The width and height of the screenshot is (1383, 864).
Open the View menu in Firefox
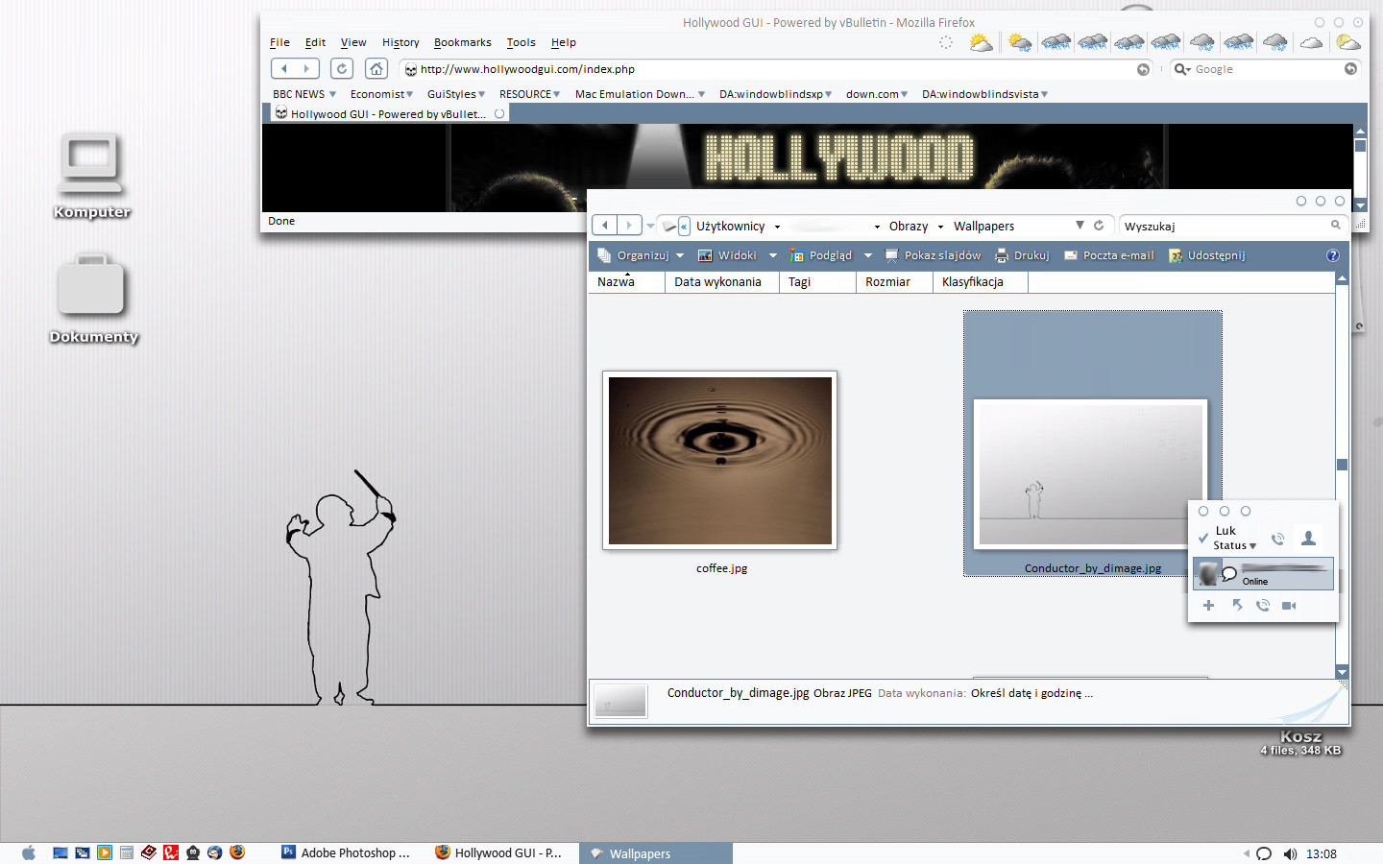(x=353, y=42)
